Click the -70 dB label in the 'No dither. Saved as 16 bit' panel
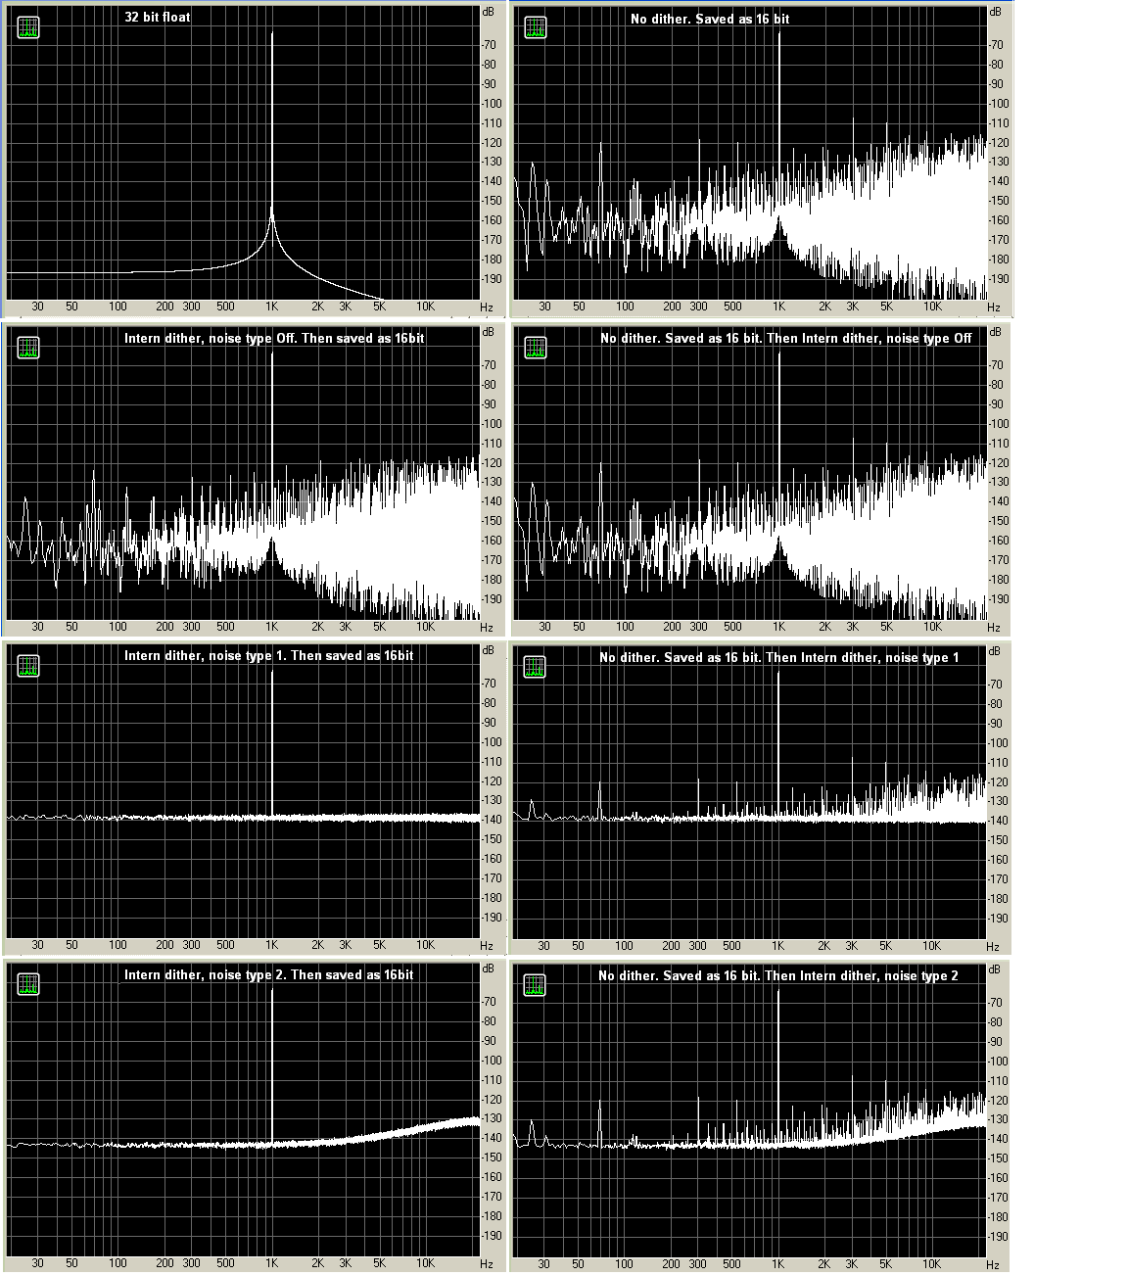This screenshot has height=1276, width=1128. 995,45
